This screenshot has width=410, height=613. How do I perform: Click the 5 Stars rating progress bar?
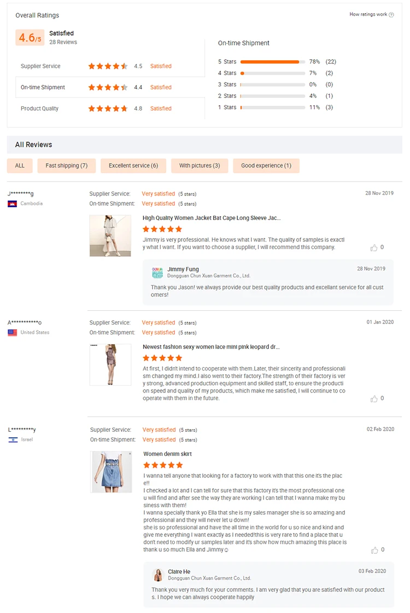coord(273,62)
